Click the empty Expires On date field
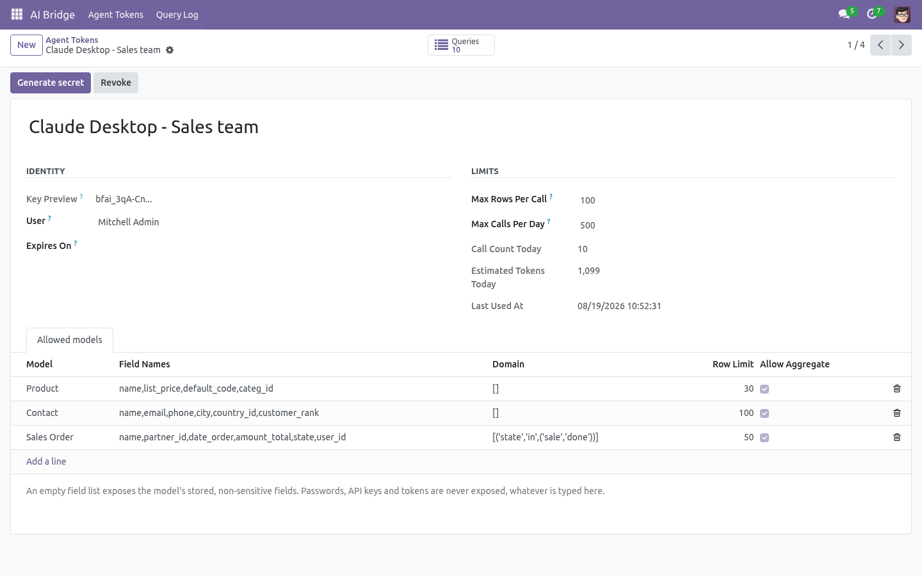922x576 pixels. coord(273,246)
